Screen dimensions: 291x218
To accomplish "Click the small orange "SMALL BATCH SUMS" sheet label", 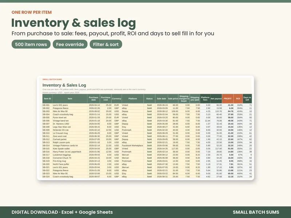I will pyautogui.click(x=52, y=79).
